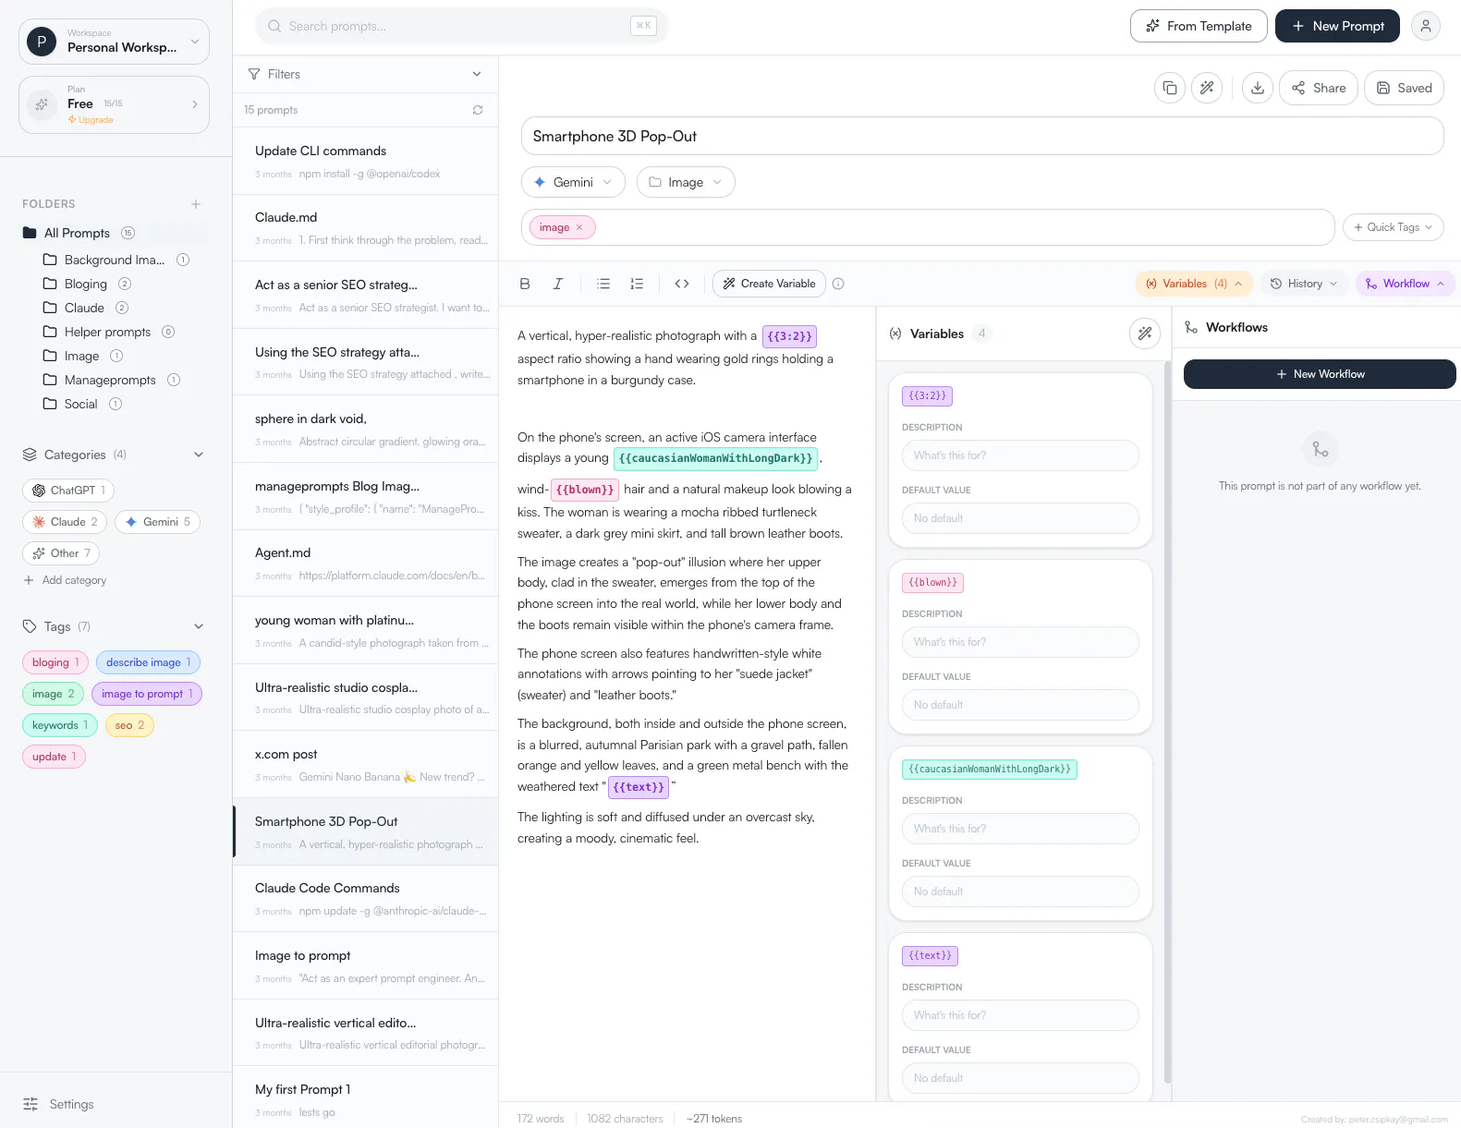Click the Share button
1461x1128 pixels.
(1319, 88)
